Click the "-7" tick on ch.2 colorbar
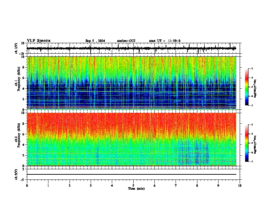 point(252,161)
